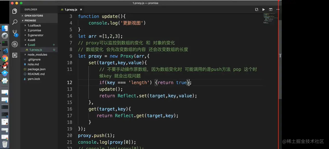This screenshot has height=149, width=329.
Task: Click 'set(target,key,value){' on line 10
Action: coord(118,63)
